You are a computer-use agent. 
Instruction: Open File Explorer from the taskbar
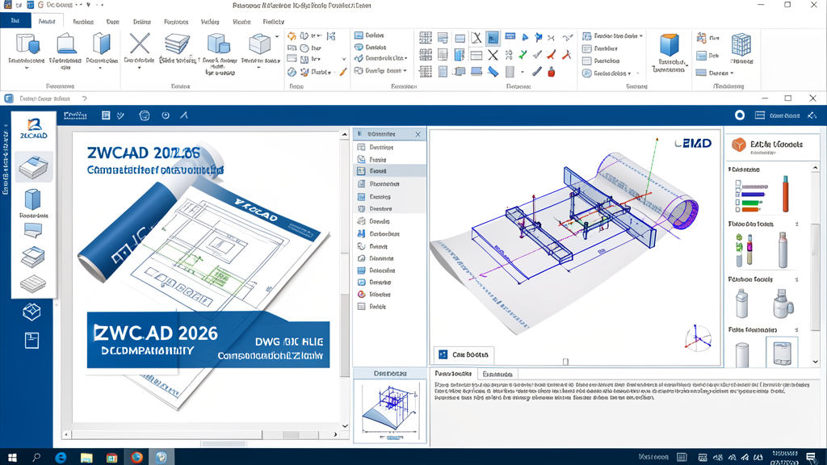[x=86, y=457]
